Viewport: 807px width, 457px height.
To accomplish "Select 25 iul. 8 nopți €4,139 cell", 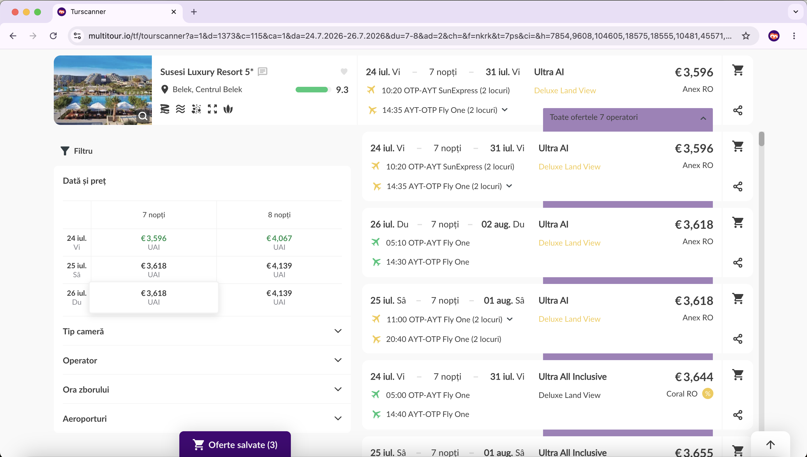I will [x=279, y=270].
